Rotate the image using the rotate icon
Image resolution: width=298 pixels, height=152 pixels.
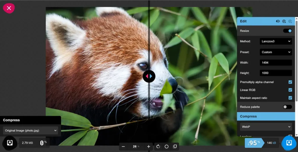(158, 146)
